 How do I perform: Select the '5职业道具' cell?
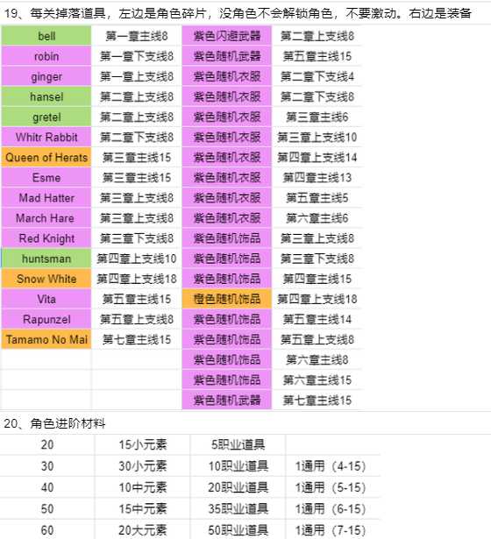pos(238,444)
